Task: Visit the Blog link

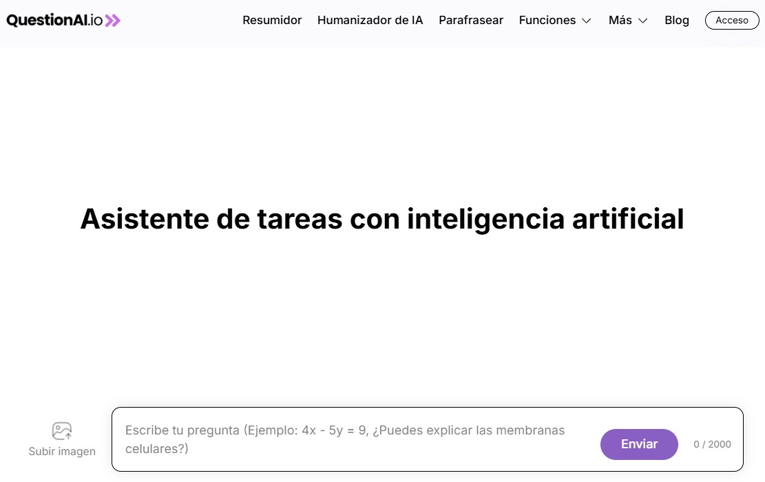Action: point(676,20)
